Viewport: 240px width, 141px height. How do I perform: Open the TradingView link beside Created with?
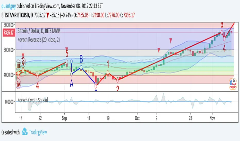pyautogui.click(x=38, y=132)
